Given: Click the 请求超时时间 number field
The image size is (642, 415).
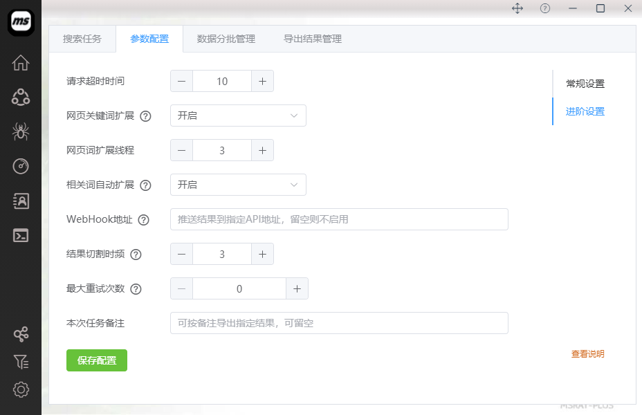Looking at the screenshot, I should (x=222, y=81).
